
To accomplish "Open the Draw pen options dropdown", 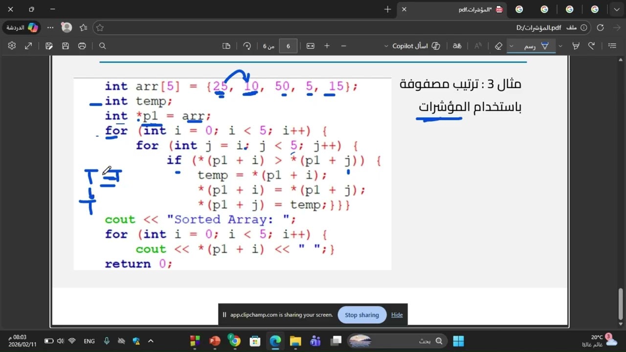I will coord(512,46).
